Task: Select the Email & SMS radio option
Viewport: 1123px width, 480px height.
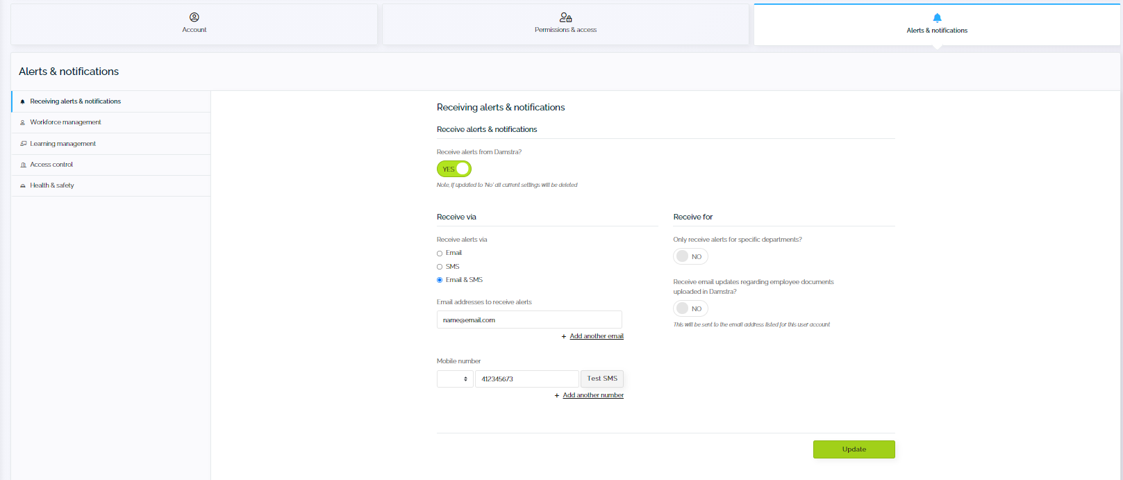Action: click(x=440, y=280)
